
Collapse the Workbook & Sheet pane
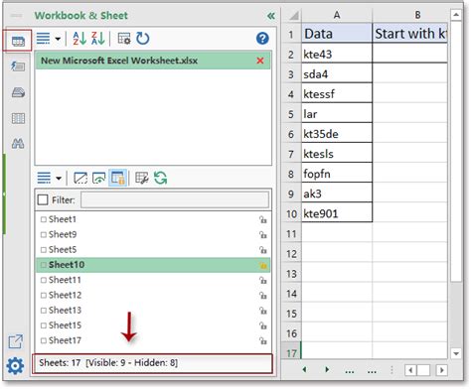[x=271, y=16]
